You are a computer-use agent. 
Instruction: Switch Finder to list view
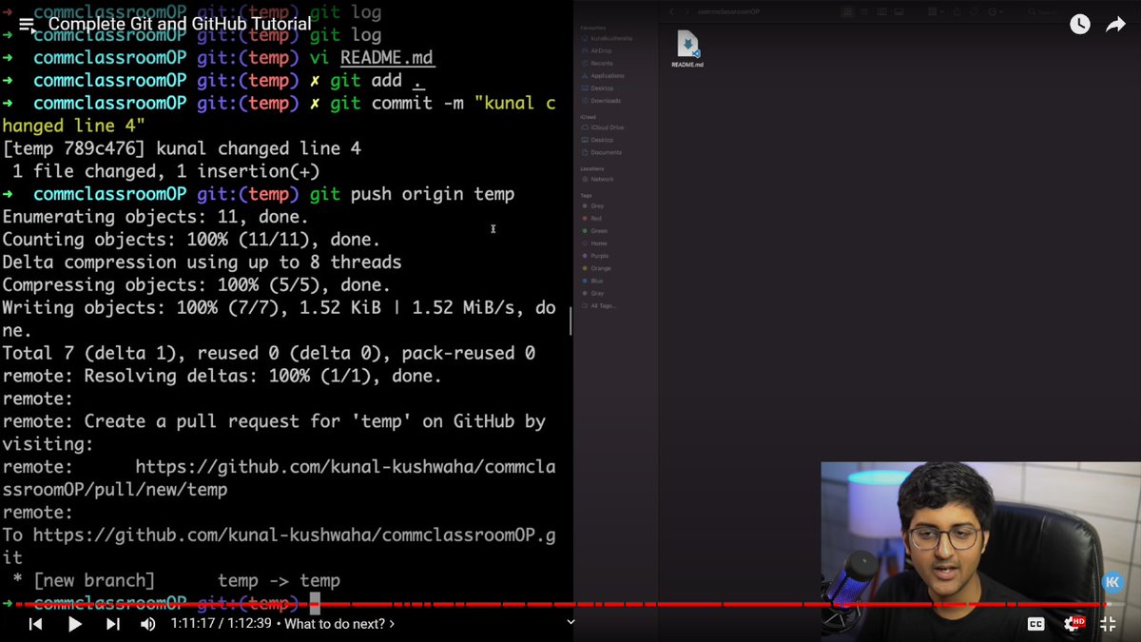click(864, 11)
